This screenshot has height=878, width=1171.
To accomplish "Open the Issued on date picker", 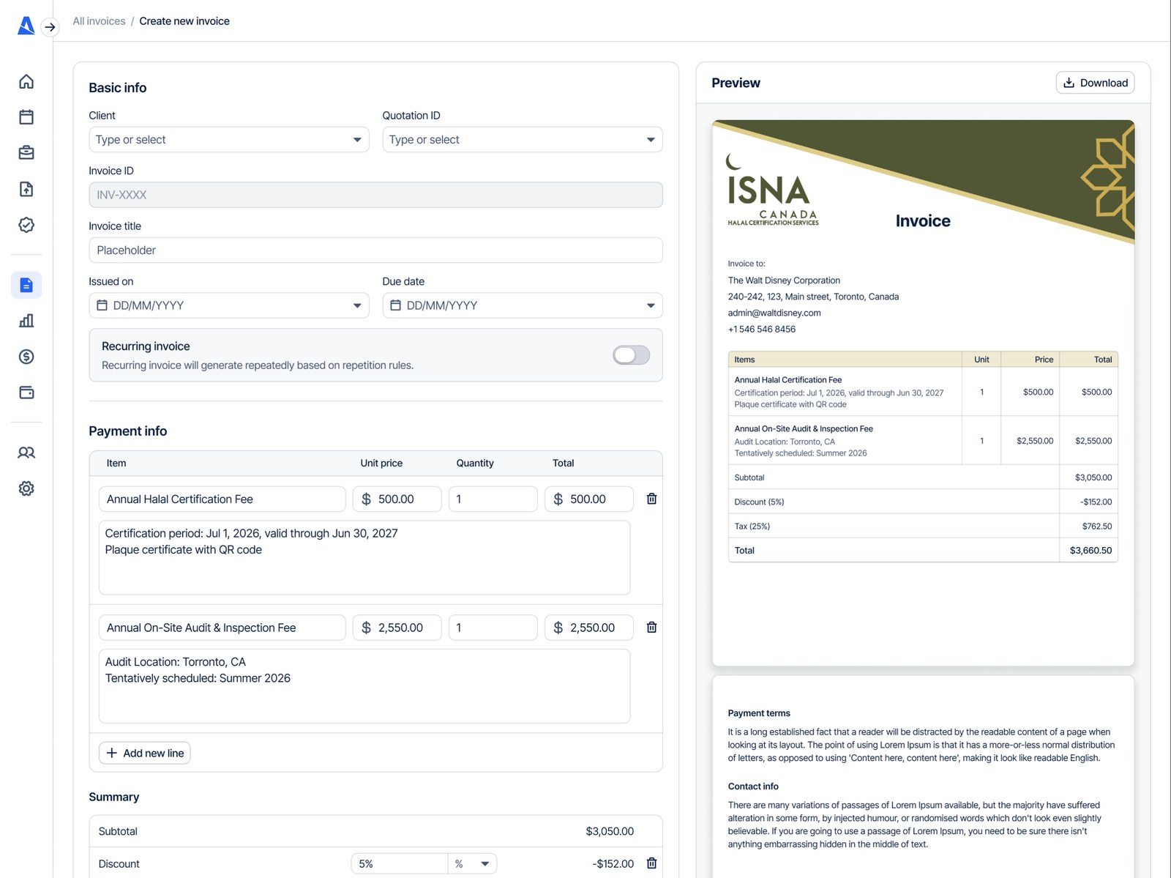I will [229, 305].
